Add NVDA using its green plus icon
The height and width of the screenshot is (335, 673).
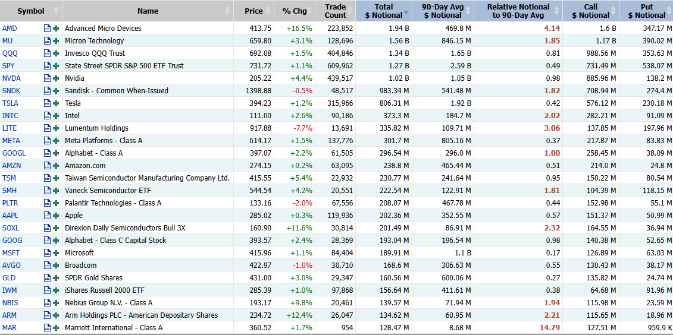pyautogui.click(x=56, y=78)
